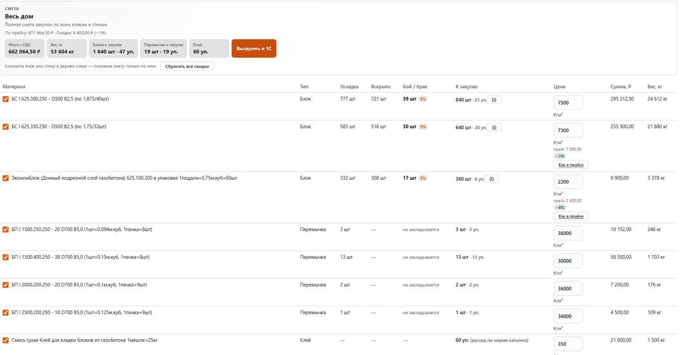This screenshot has width=681, height=355.
Task: Uncheck ЭкономБлок material checkbox
Action: 6,178
